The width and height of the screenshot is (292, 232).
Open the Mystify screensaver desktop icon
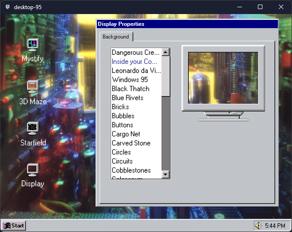pyautogui.click(x=33, y=50)
